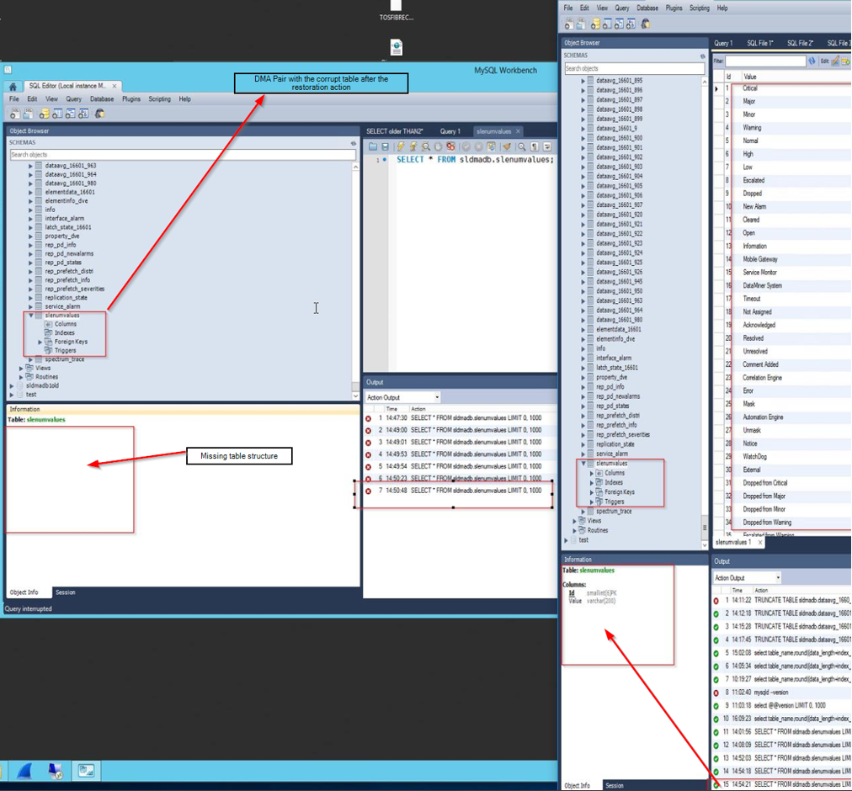Open Object Info tab in right window
Viewport: 852px width, 791px height.
click(x=577, y=786)
